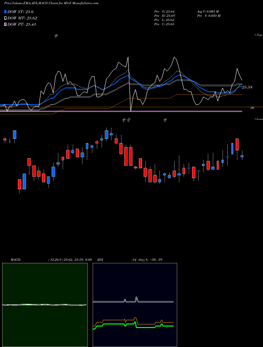Image resolution: width=263 pixels, height=347 pixels.
Task: Click the magenta DOW PT legend swatch
Action: pos(5,24)
